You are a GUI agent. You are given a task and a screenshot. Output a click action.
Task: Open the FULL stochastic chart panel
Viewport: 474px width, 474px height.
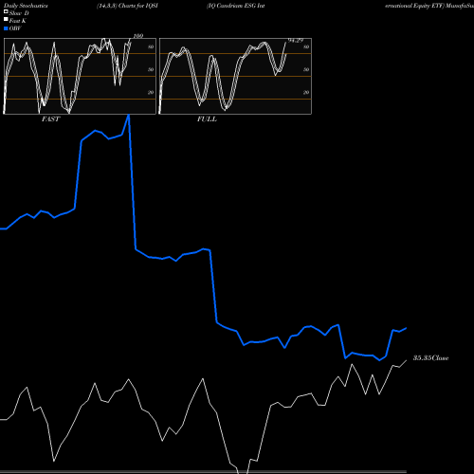pyautogui.click(x=235, y=76)
